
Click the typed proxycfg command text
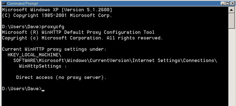pyautogui.click(x=53, y=27)
